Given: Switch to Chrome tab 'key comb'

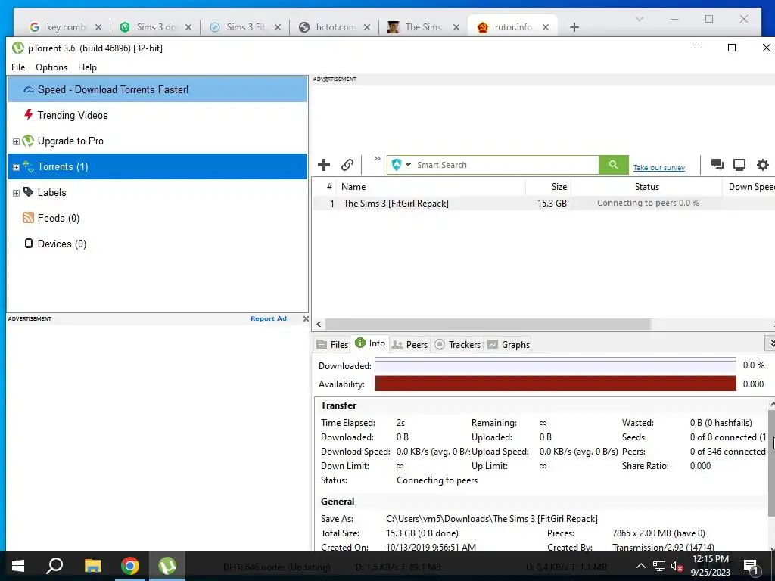Looking at the screenshot, I should (67, 27).
